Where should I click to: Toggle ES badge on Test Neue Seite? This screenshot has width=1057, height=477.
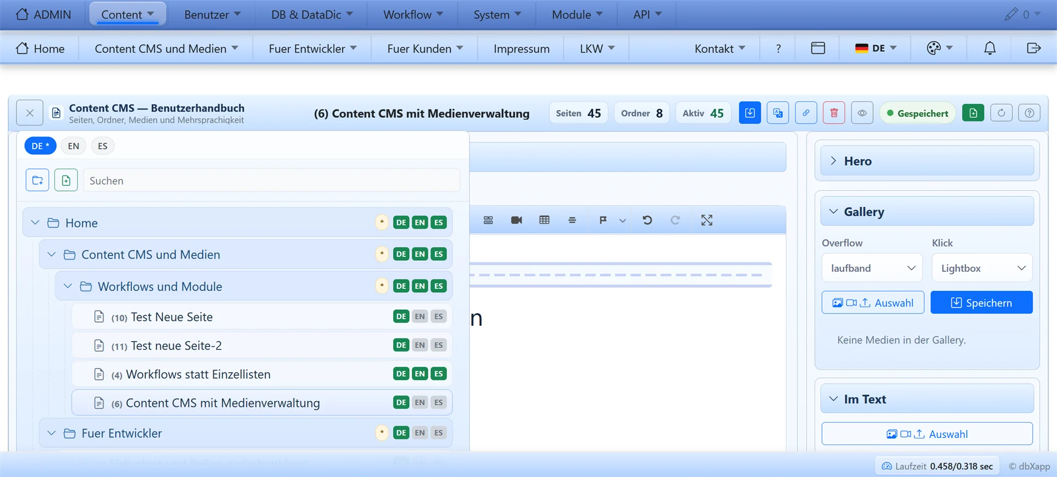click(439, 316)
